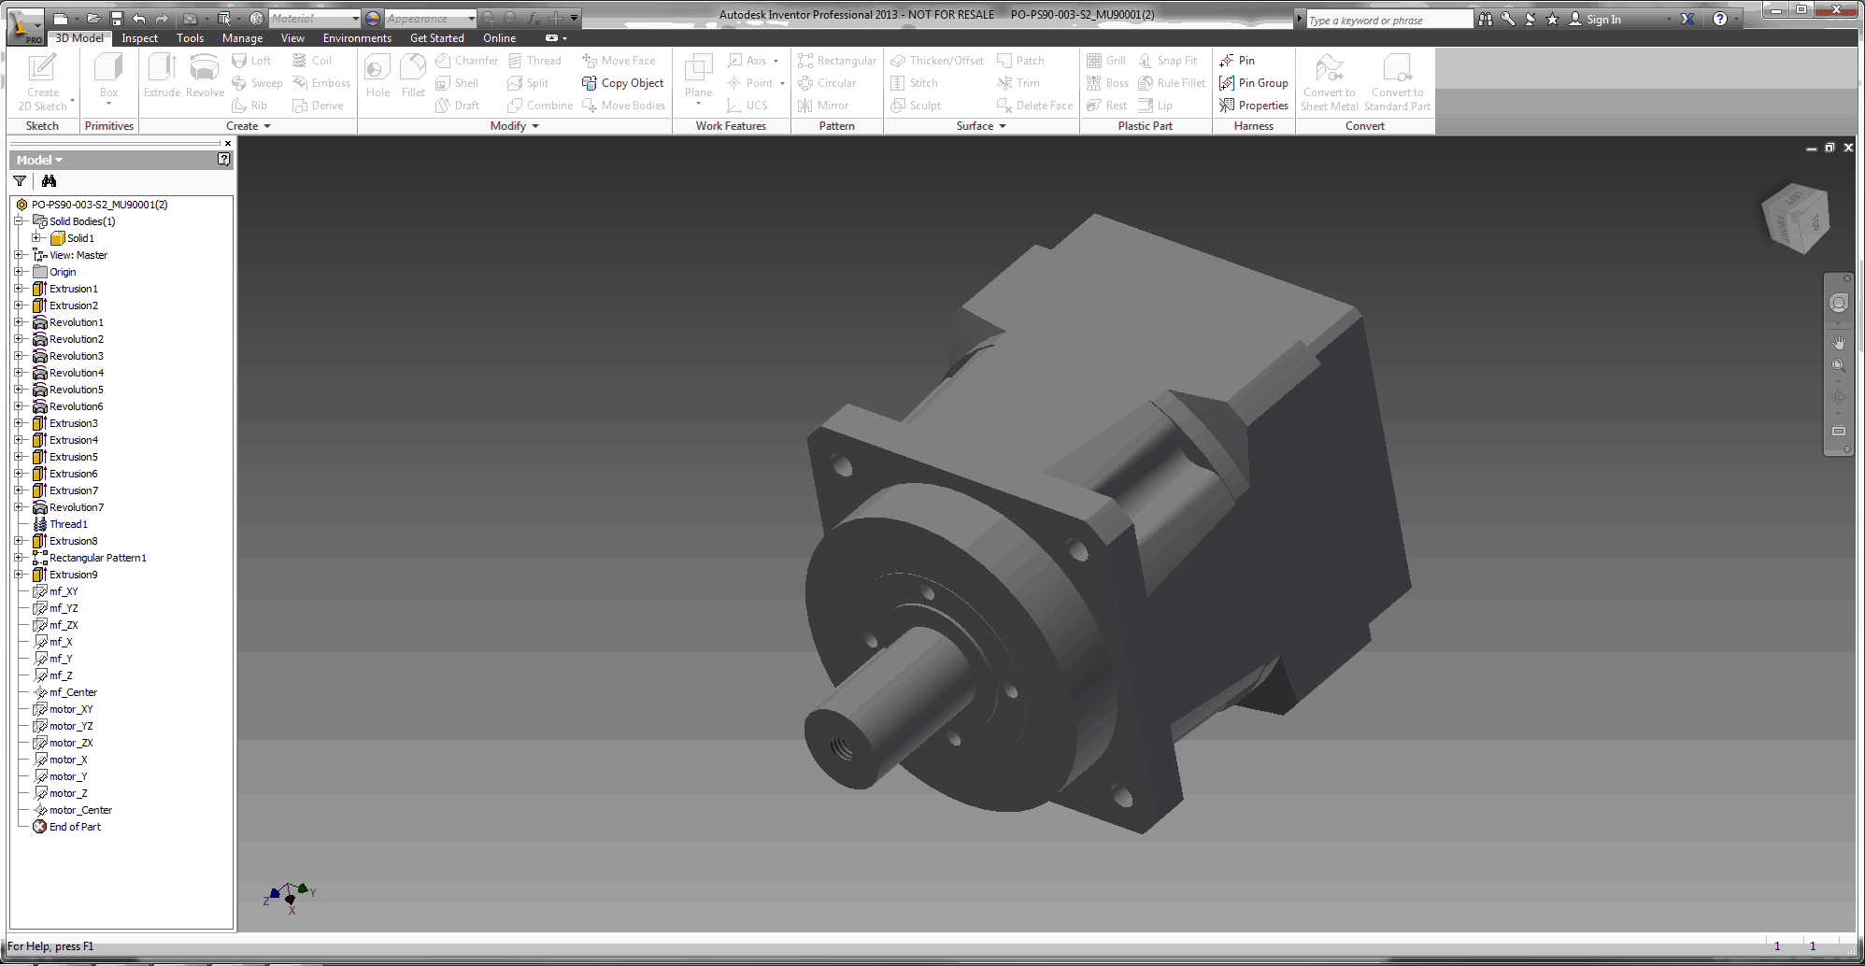The width and height of the screenshot is (1865, 966).
Task: Click the ViewCube in the viewport
Action: click(x=1794, y=220)
